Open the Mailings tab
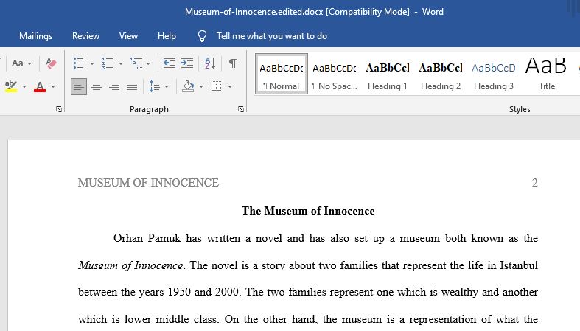Viewport: 580px width, 331px height. point(36,36)
